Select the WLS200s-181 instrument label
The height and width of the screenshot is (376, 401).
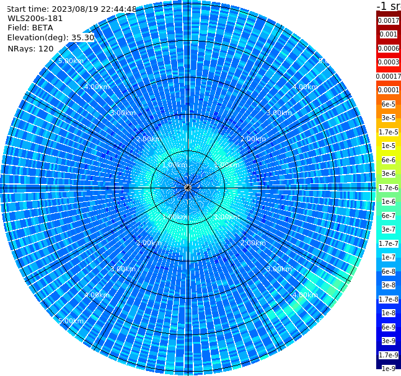point(35,19)
